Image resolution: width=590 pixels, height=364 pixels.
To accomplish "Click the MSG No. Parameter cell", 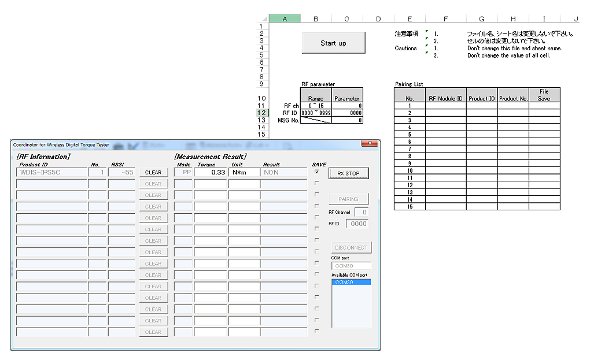I will pos(347,120).
